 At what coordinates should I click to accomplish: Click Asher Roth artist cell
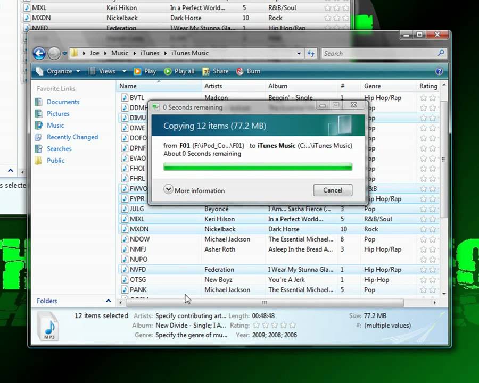(x=220, y=249)
